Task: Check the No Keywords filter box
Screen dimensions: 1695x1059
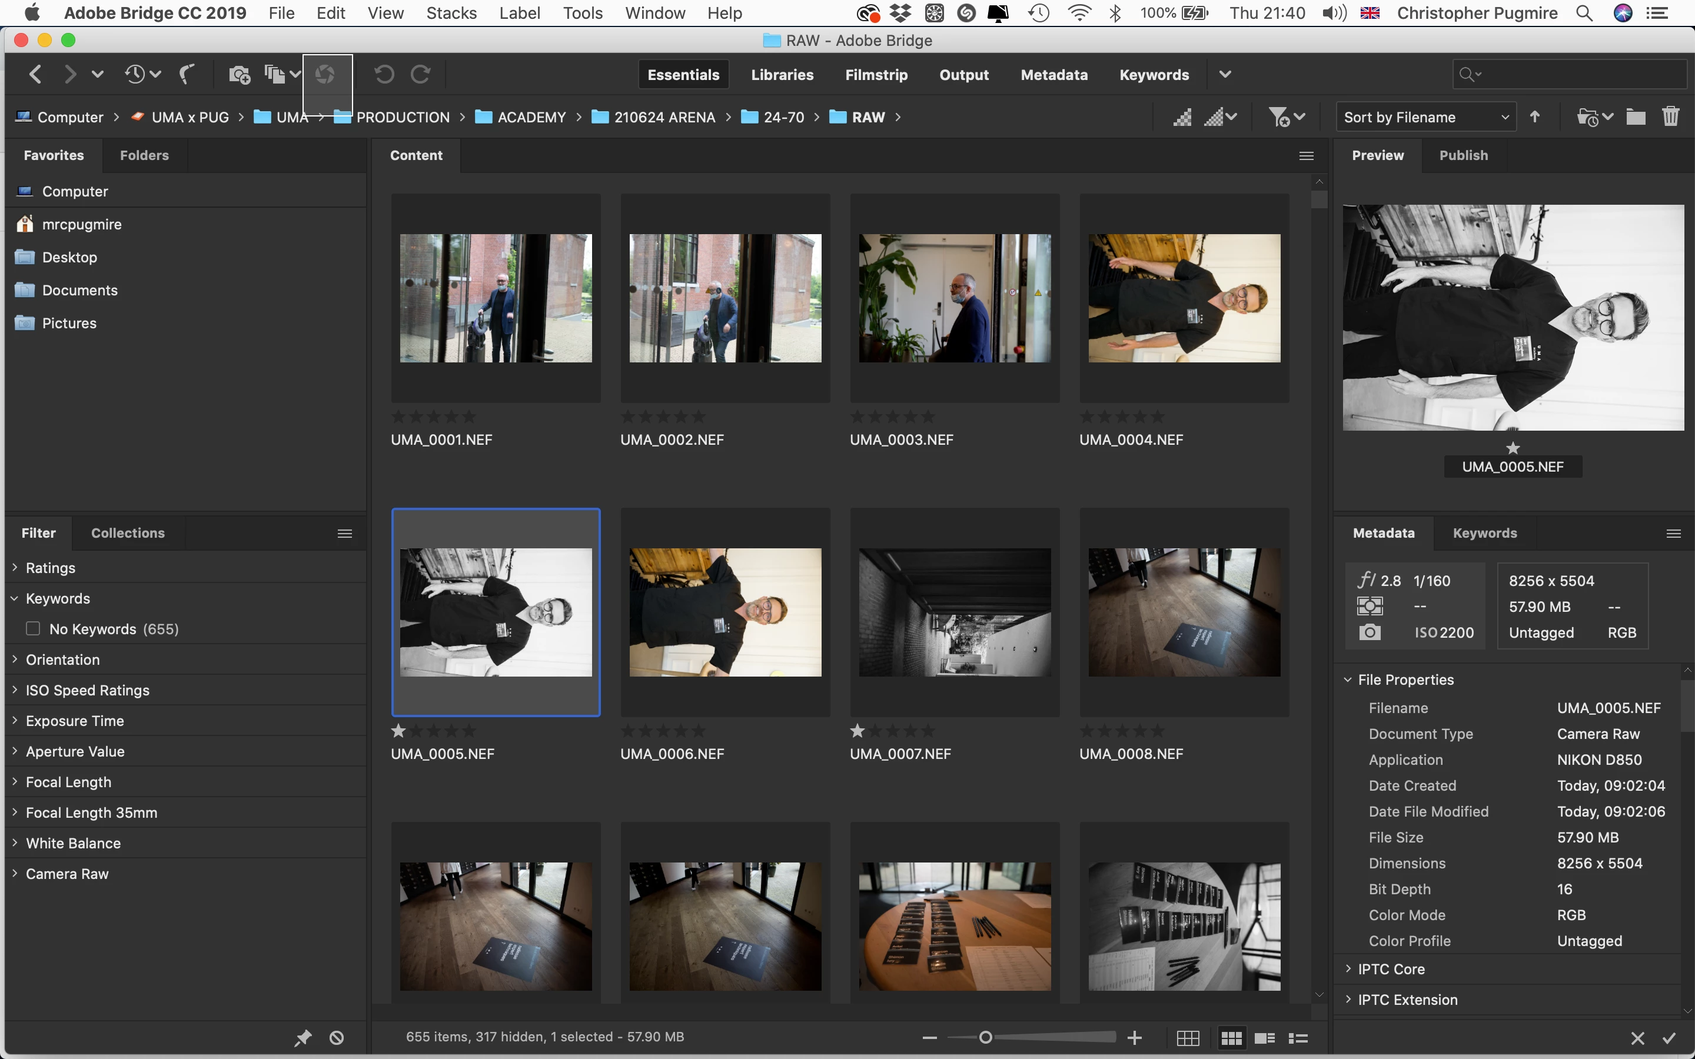Action: 33,628
